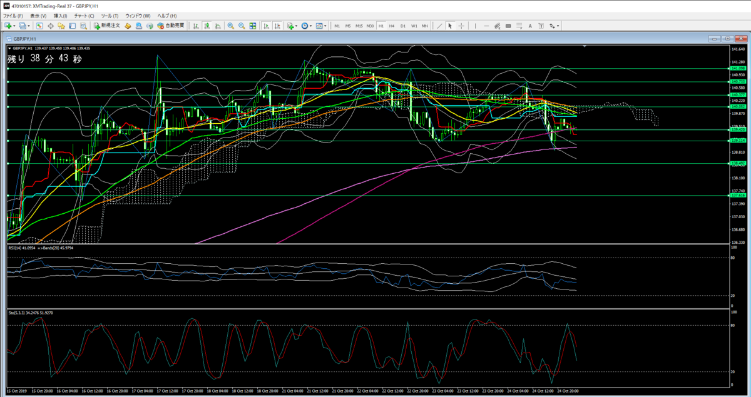Image resolution: width=751 pixels, height=397 pixels.
Task: Select the M1 timeframe
Action: point(337,26)
